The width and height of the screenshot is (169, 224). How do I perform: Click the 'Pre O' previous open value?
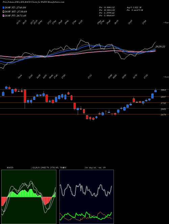pyautogui.click(x=107, y=7)
